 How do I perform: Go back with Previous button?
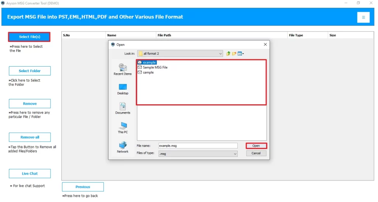(83, 187)
